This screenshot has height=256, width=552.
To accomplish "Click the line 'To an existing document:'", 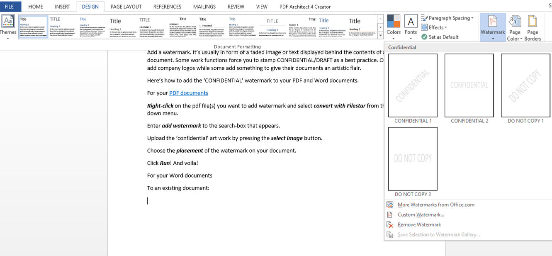I will pyautogui.click(x=178, y=188).
